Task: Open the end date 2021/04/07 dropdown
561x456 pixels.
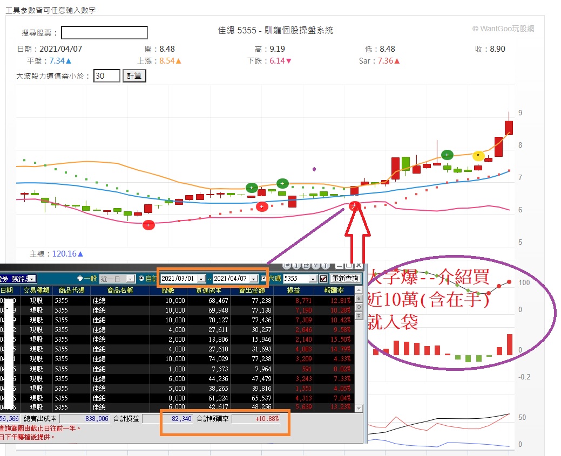Action: coord(254,279)
